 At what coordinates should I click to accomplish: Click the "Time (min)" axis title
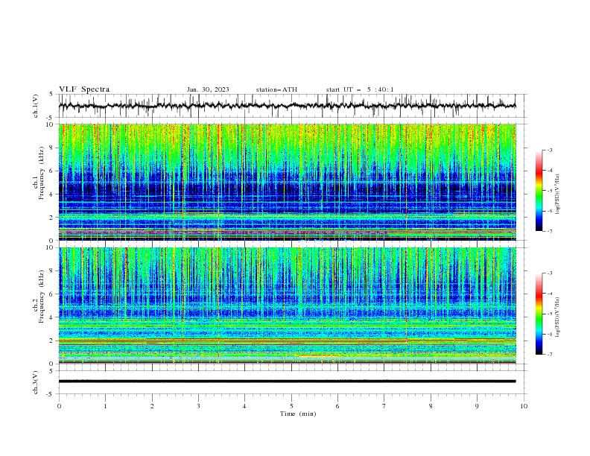tap(298, 414)
